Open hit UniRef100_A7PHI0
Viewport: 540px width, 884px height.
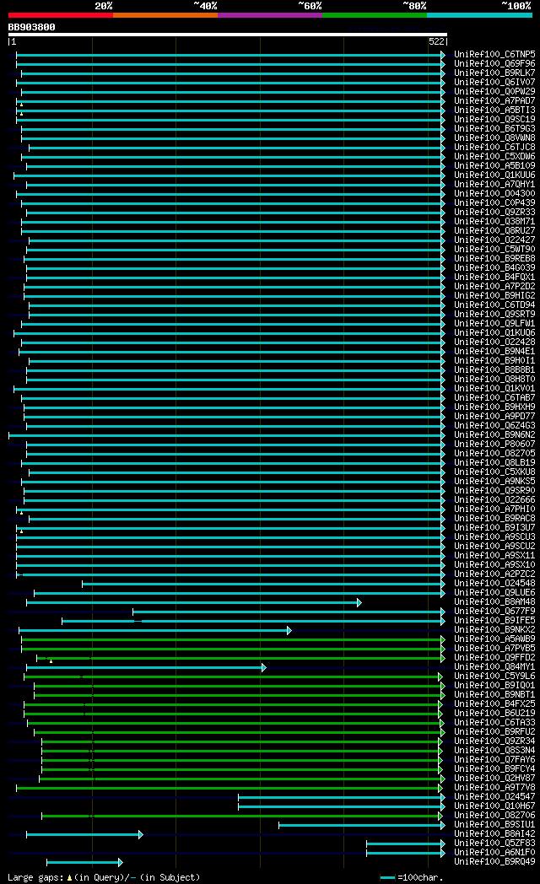494,509
